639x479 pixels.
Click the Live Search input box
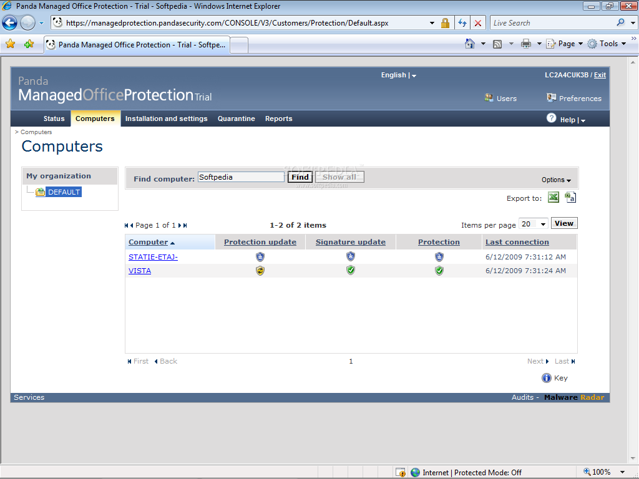[552, 23]
